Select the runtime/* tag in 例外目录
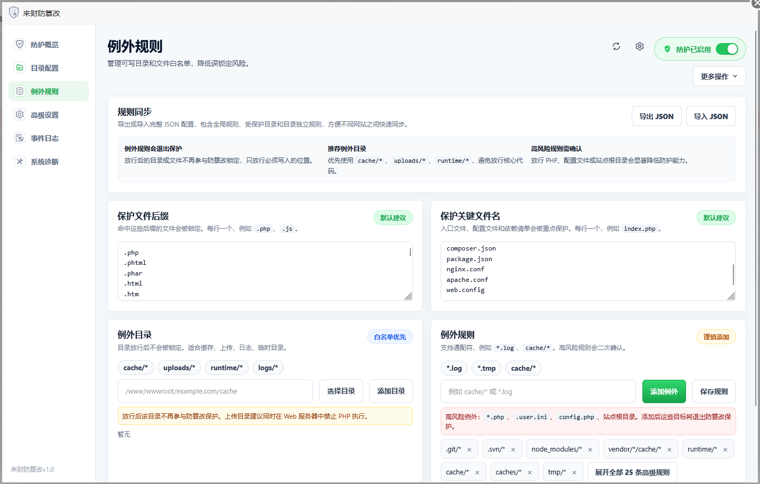Viewport: 760px width, 484px height. [227, 368]
